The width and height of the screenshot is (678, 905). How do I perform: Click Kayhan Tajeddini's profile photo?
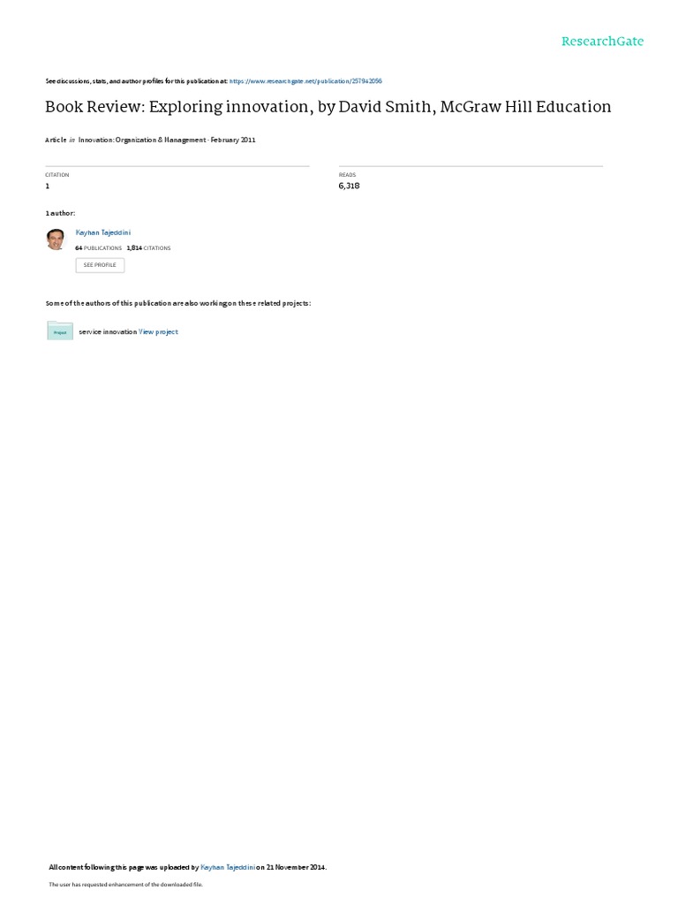coord(56,240)
